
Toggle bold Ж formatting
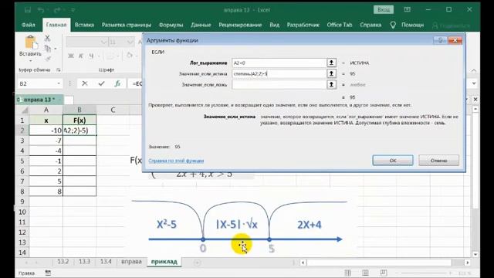[x=71, y=56]
